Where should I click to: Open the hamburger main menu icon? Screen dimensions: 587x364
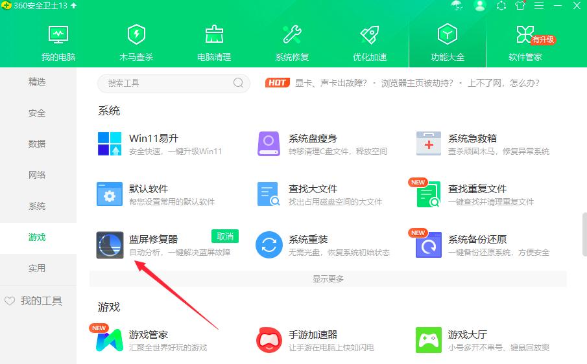pyautogui.click(x=539, y=6)
